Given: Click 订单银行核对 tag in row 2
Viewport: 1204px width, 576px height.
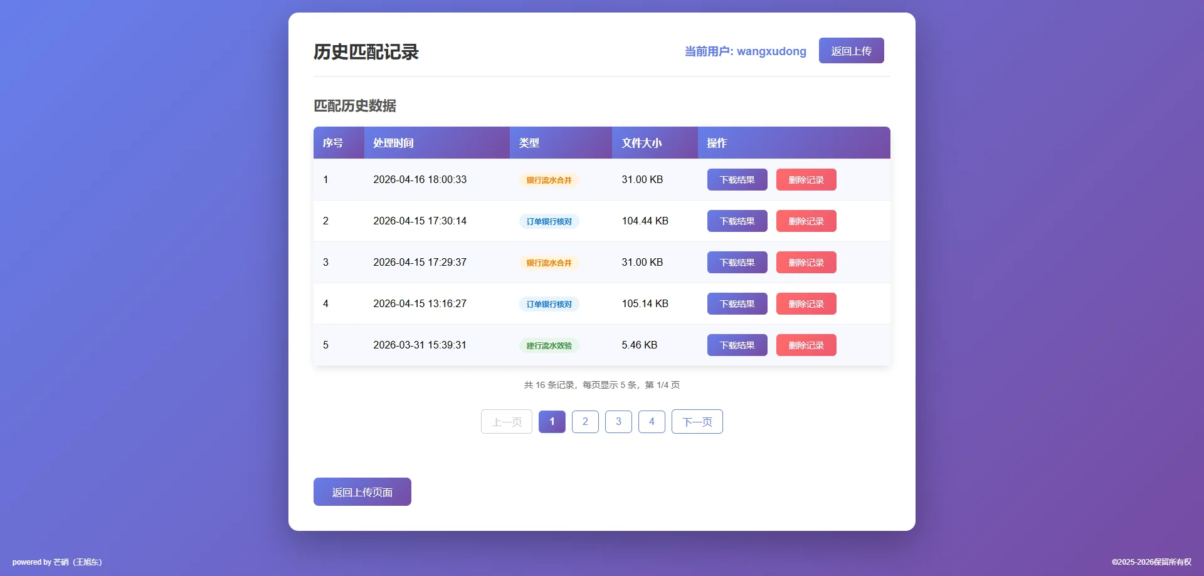Looking at the screenshot, I should click(549, 222).
